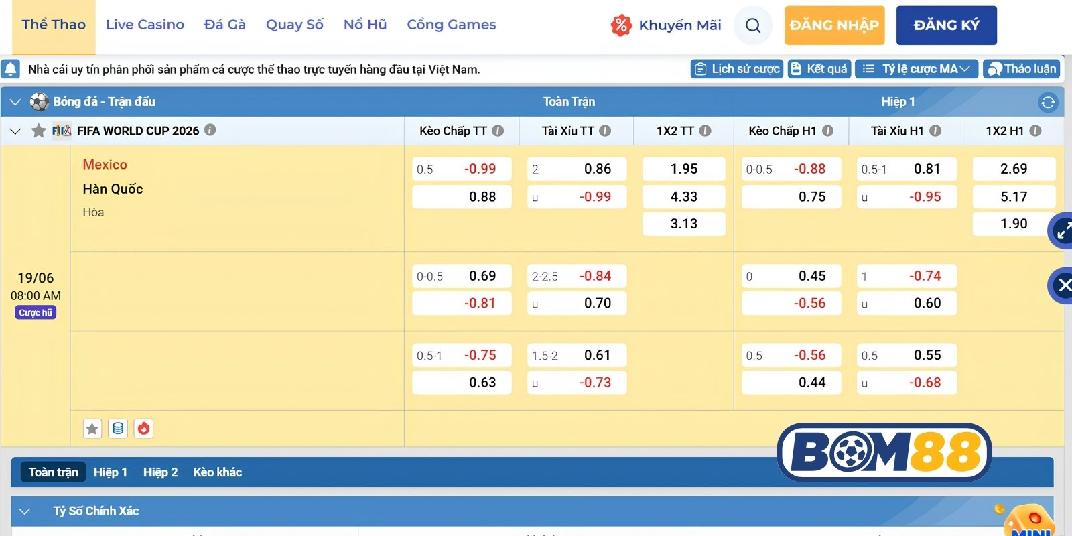Select first-half over 0.5-1 odds 0.81
This screenshot has width=1072, height=536.
(907, 170)
